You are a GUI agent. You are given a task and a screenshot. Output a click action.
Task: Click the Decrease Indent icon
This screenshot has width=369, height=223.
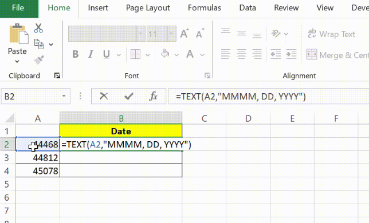pyautogui.click(x=276, y=54)
